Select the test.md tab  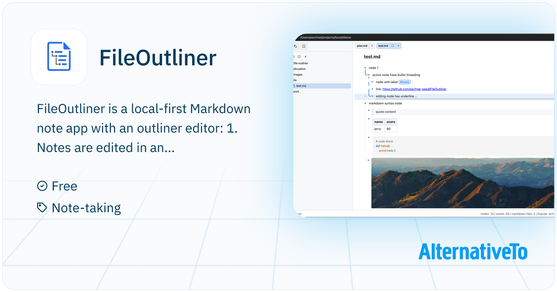pos(383,46)
